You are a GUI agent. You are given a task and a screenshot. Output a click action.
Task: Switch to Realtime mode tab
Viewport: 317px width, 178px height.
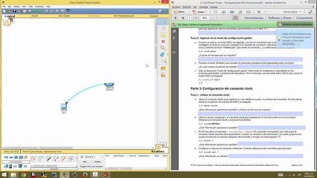[158, 151]
